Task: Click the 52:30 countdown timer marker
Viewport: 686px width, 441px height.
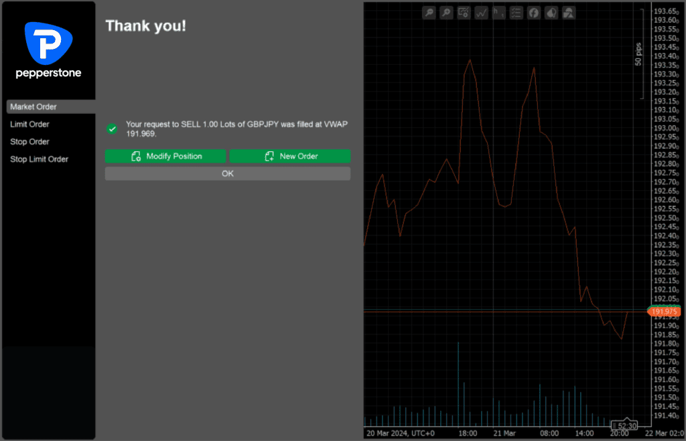Action: (624, 426)
